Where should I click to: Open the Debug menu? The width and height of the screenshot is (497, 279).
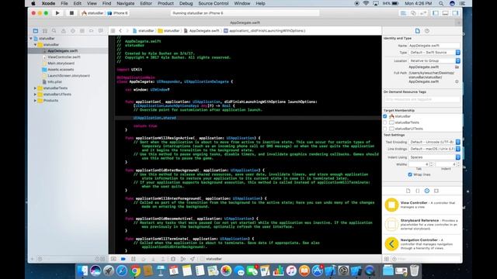coord(186,3)
